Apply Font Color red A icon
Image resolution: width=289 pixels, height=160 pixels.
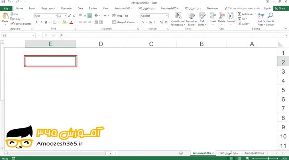(x=71, y=22)
